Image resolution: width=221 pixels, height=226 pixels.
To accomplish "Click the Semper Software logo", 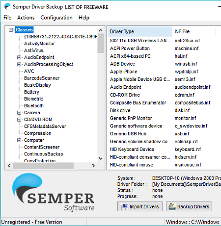I will click(x=53, y=193).
